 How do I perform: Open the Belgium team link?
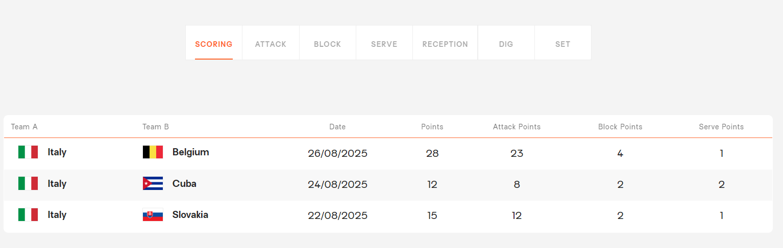click(190, 152)
